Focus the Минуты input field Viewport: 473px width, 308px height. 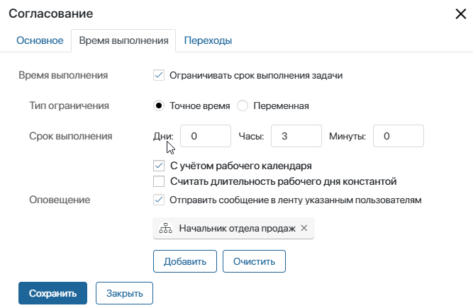click(399, 136)
